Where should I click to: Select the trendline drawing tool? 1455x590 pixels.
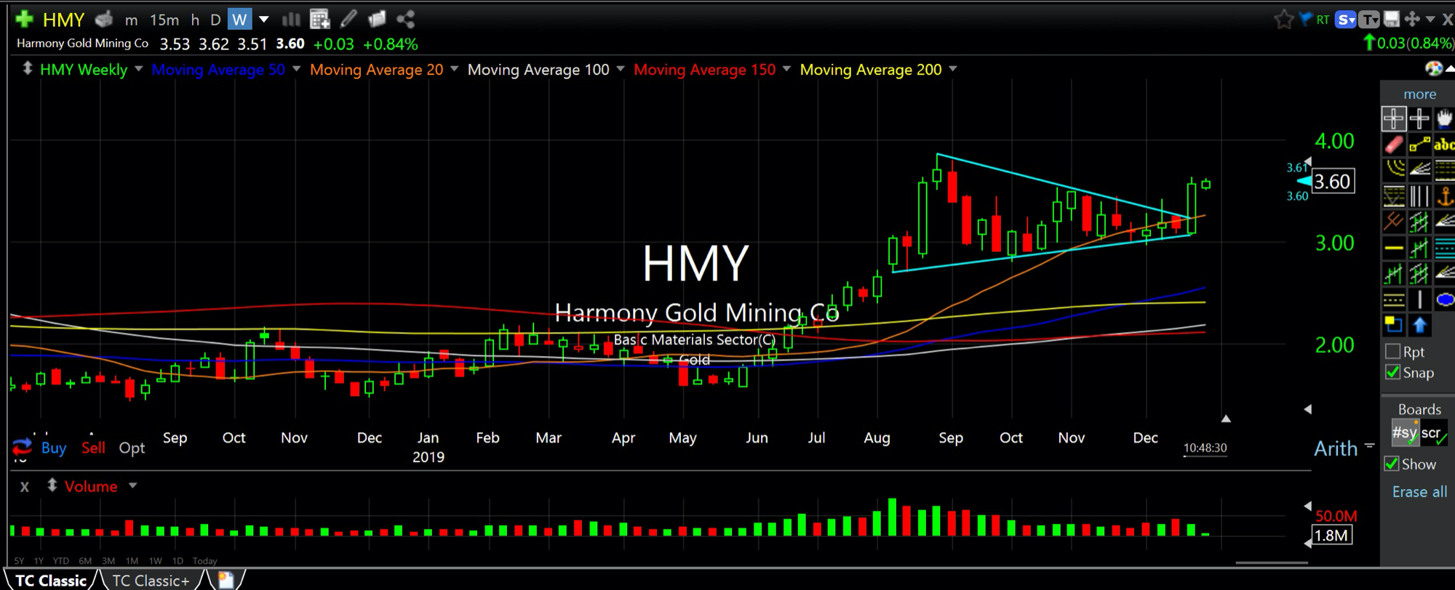(x=1419, y=145)
